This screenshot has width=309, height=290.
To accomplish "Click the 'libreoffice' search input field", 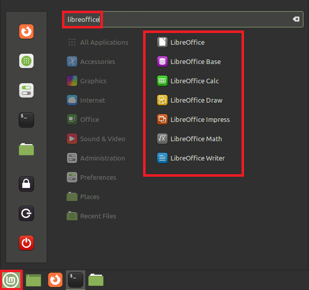I will pos(183,19).
